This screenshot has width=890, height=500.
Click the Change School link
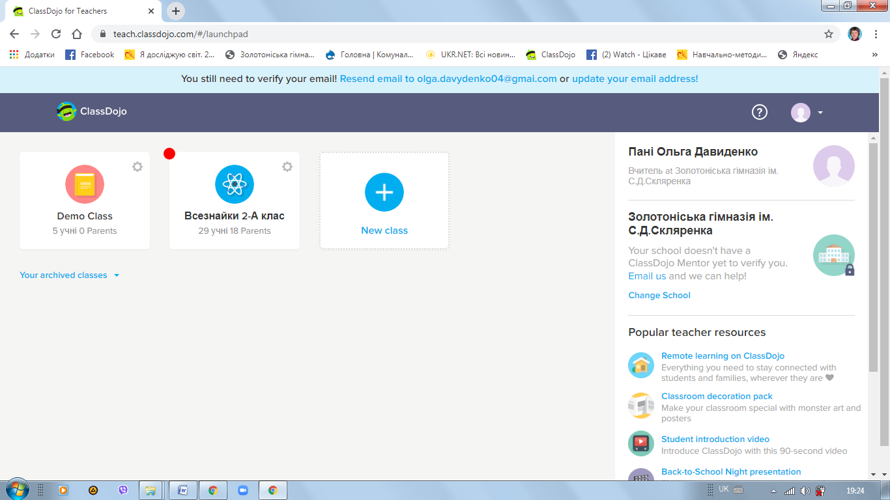coord(659,296)
